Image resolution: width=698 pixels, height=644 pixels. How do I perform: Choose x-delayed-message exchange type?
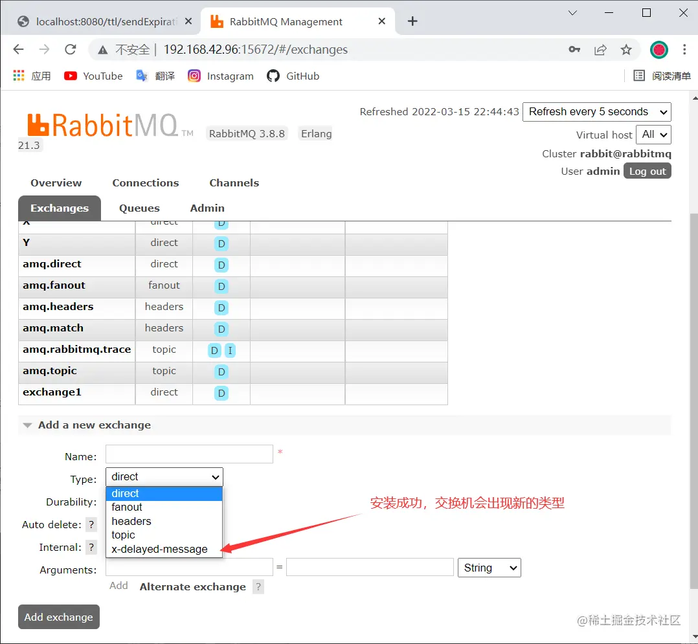pyautogui.click(x=164, y=550)
